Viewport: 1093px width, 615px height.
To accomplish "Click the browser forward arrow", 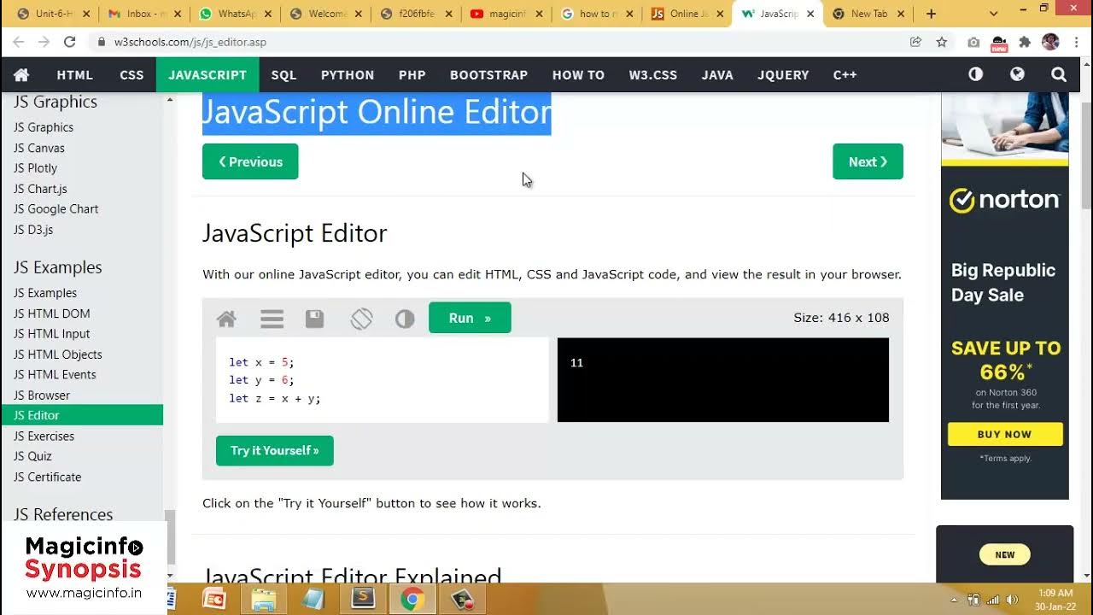I will click(44, 42).
